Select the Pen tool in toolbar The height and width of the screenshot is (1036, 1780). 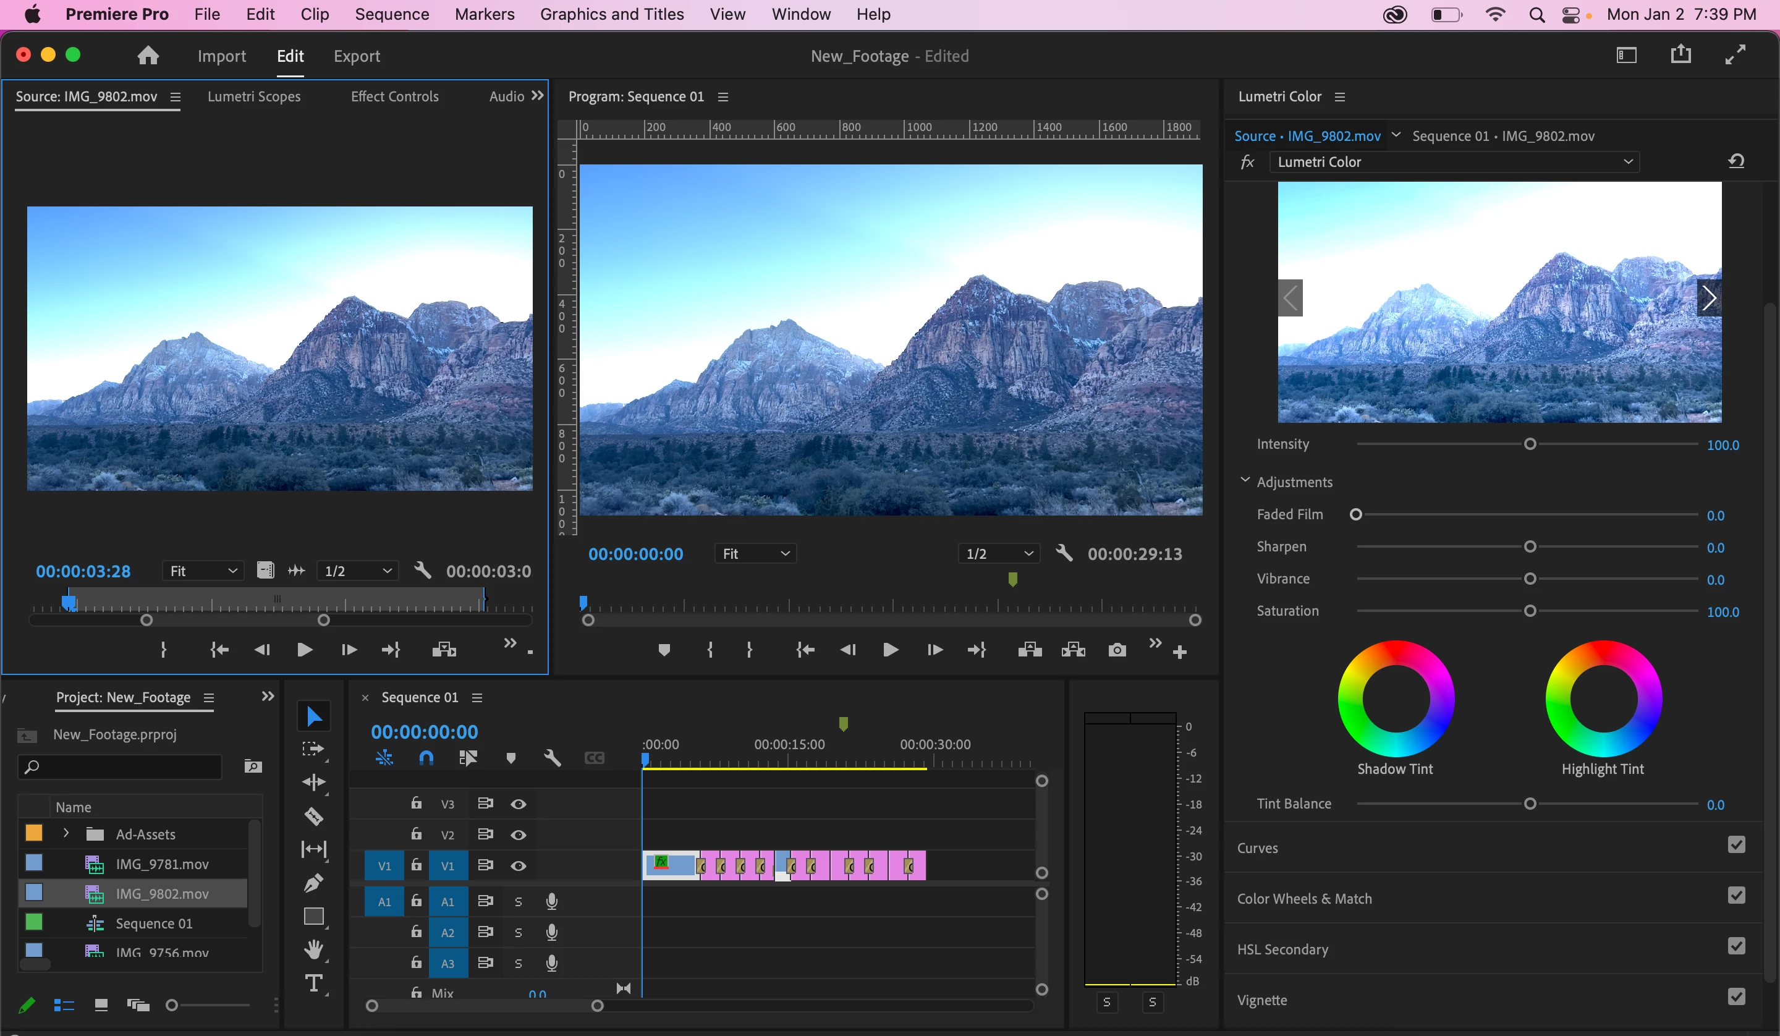[313, 883]
